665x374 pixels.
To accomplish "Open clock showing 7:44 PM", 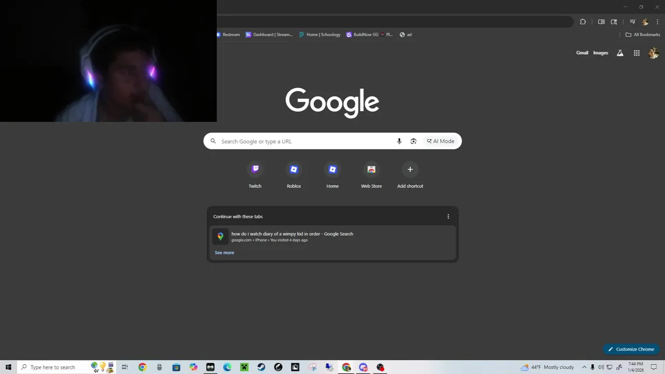I will point(636,367).
